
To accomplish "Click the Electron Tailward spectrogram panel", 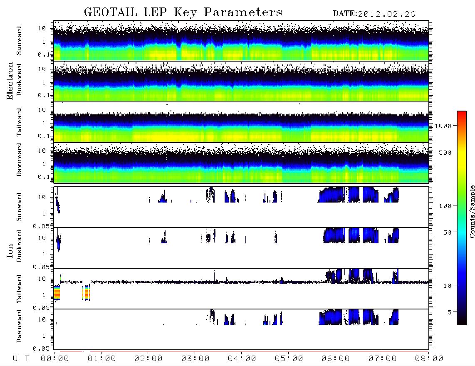I will click(x=241, y=122).
